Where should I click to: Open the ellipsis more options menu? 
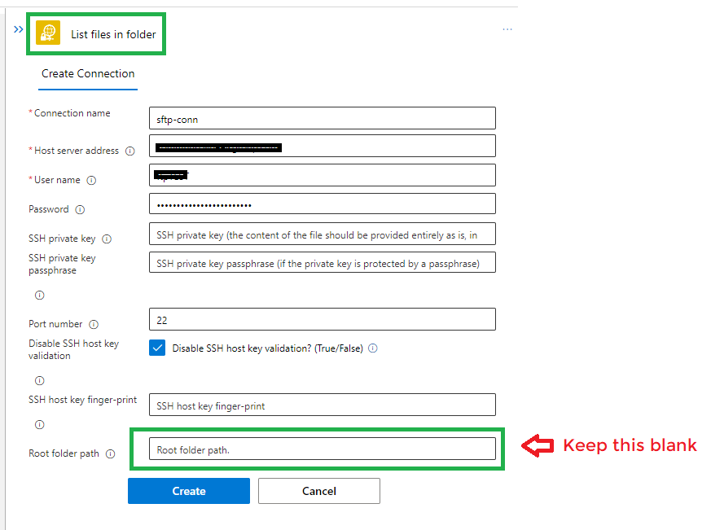pos(507,29)
